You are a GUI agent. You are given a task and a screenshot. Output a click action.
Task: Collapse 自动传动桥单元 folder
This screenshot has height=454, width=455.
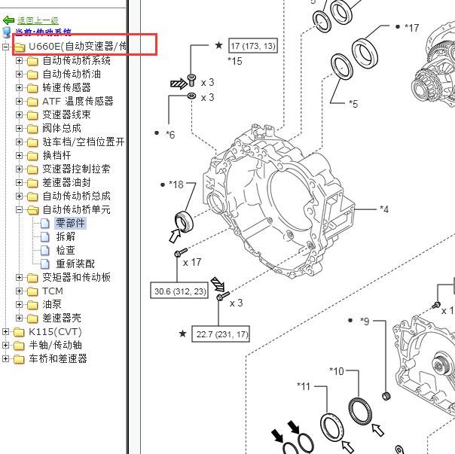19,209
